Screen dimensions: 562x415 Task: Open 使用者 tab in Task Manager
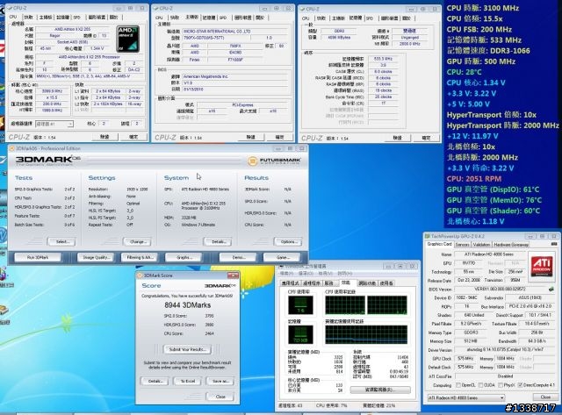(386, 283)
